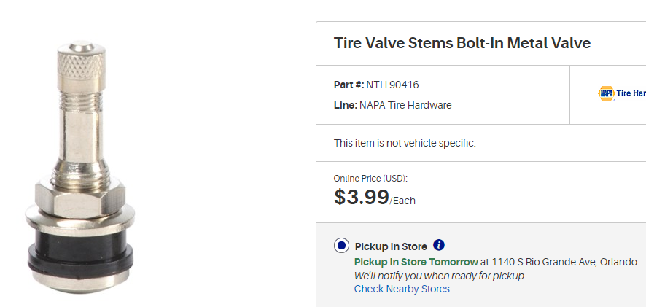Click the green Pickup In Store Tomorrow text

416,262
